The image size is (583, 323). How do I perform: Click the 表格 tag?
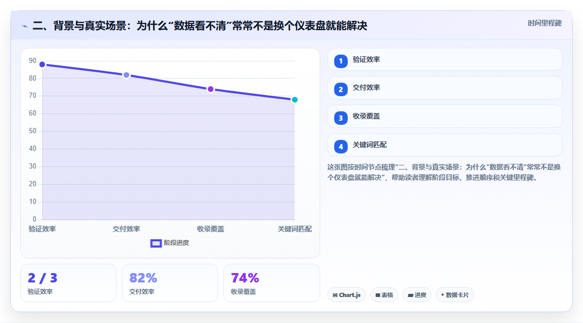[x=384, y=295]
